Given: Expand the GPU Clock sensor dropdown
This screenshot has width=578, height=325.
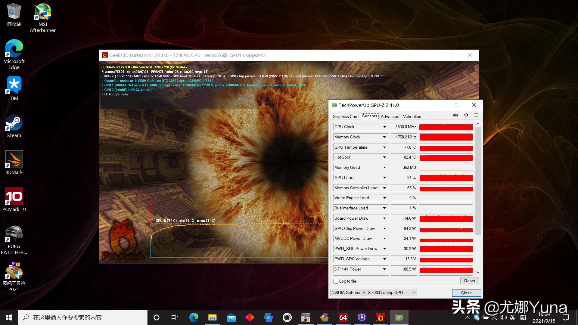Looking at the screenshot, I should 384,127.
